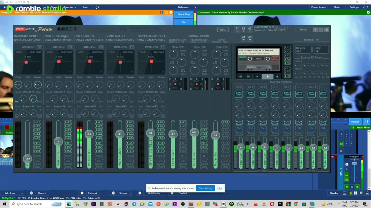Open the EQ on Hardware Input 1 strip

(x=39, y=47)
